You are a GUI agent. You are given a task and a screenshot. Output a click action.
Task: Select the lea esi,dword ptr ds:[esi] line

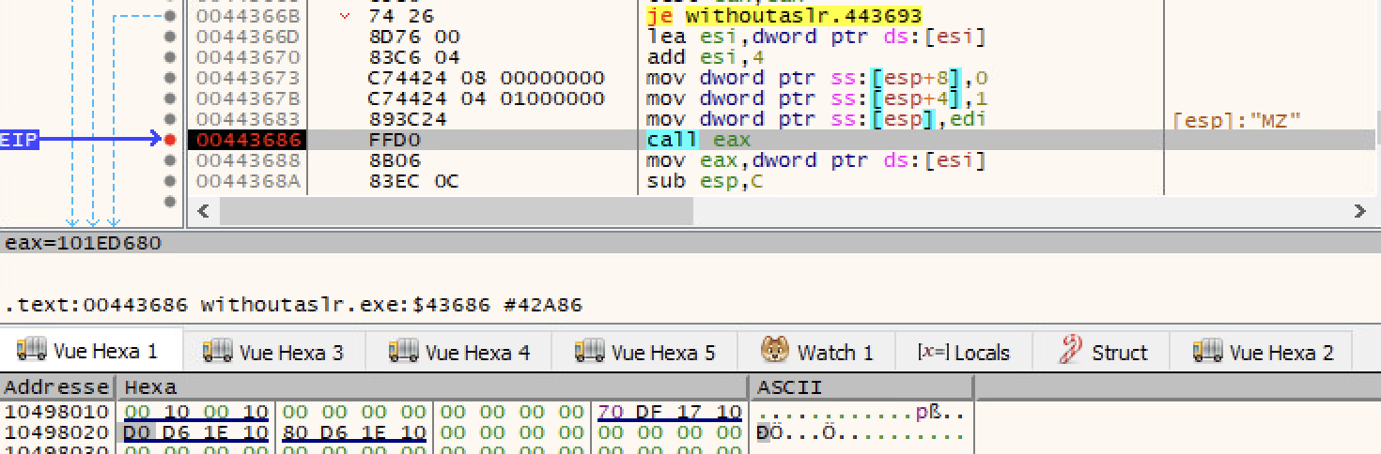(x=815, y=37)
